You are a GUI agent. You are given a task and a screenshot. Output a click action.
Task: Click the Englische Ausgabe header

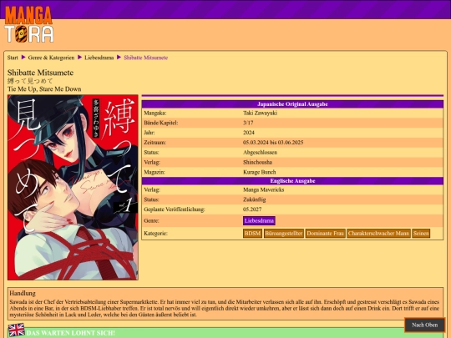pos(292,181)
